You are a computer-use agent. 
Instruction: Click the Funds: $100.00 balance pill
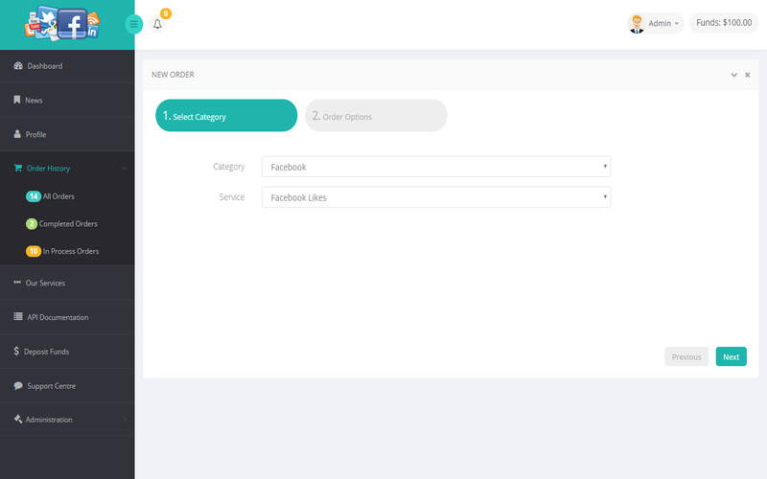724,22
